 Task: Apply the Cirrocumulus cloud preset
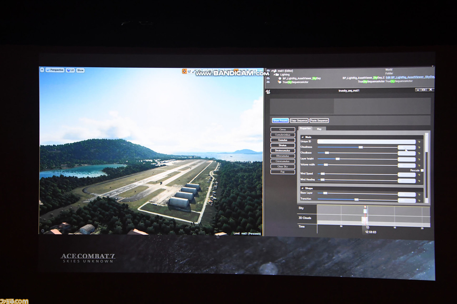coord(283,161)
